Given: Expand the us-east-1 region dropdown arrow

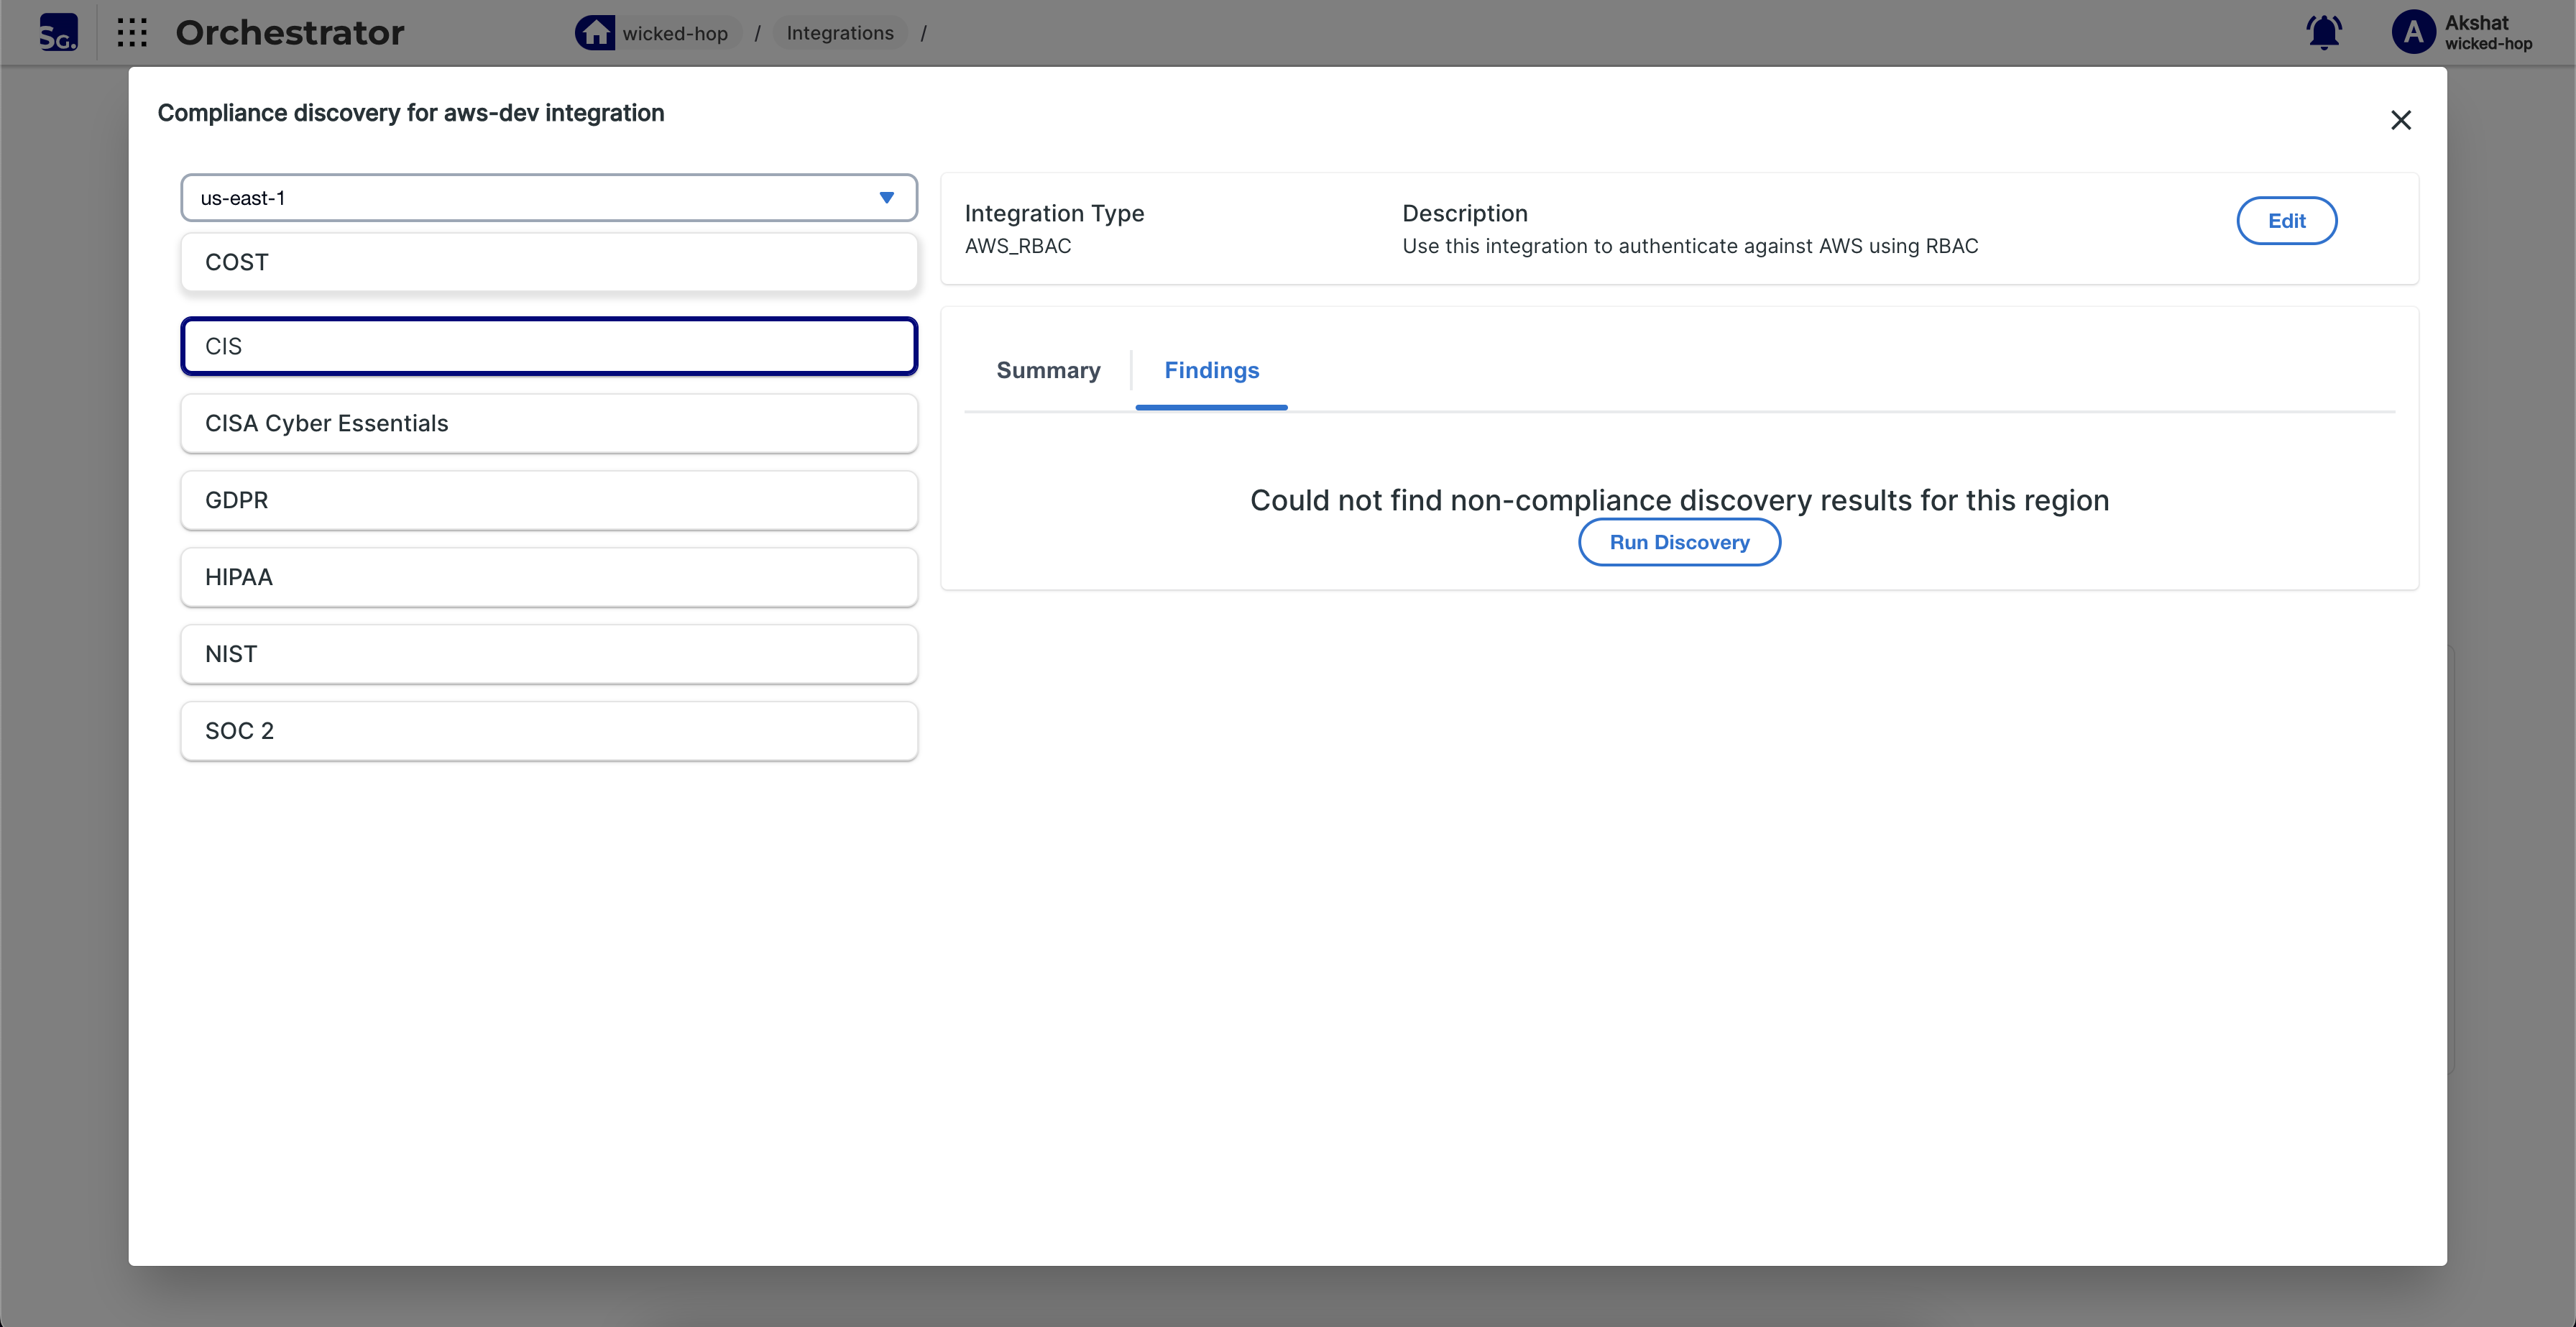Looking at the screenshot, I should [x=886, y=198].
